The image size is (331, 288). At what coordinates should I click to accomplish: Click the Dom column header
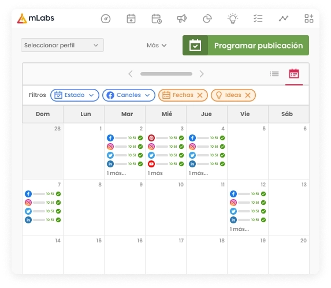click(x=43, y=114)
